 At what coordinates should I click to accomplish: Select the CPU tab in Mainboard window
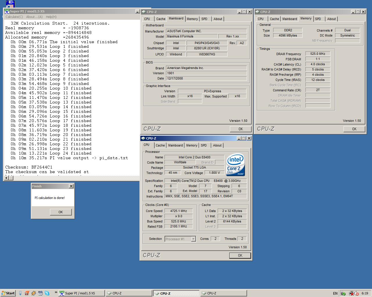coord(147,19)
